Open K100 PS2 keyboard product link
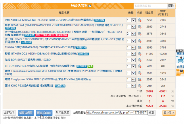The image size is (184, 124). (30, 86)
